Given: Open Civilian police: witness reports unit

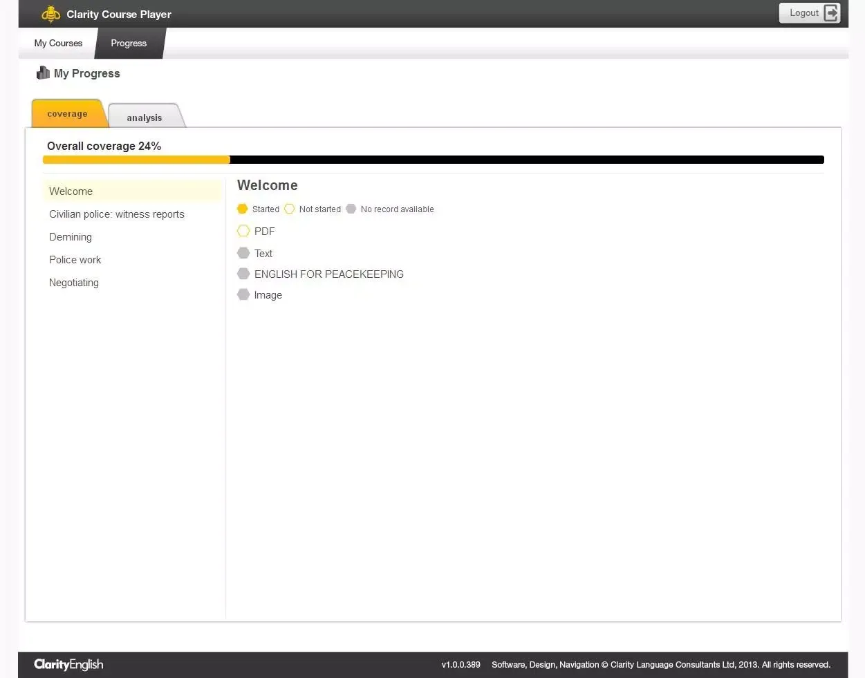Looking at the screenshot, I should point(117,214).
